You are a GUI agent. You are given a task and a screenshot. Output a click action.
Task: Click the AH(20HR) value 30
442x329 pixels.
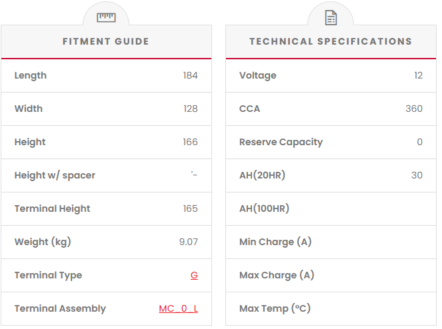(417, 175)
